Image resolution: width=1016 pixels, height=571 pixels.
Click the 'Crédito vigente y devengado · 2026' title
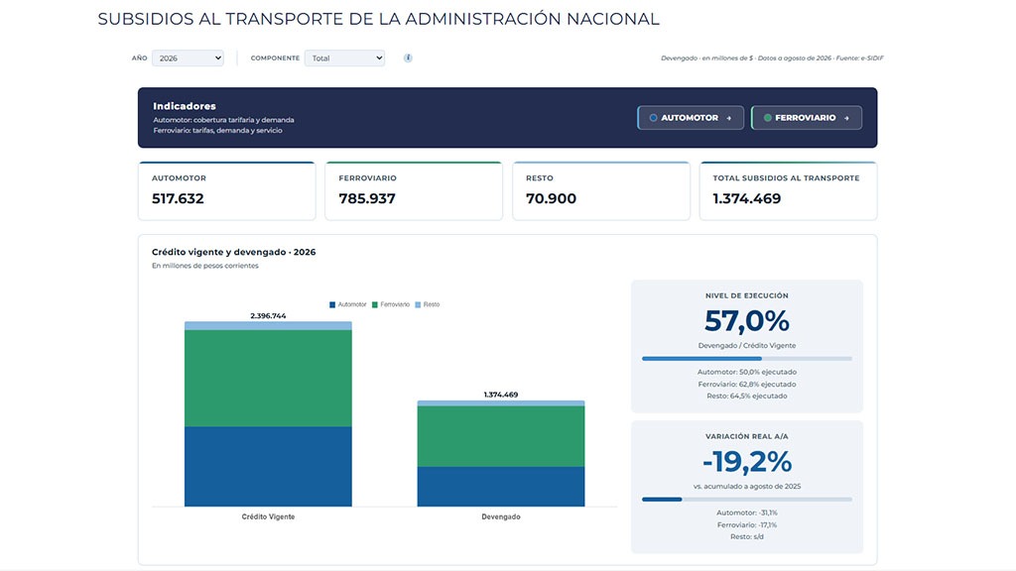[234, 252]
